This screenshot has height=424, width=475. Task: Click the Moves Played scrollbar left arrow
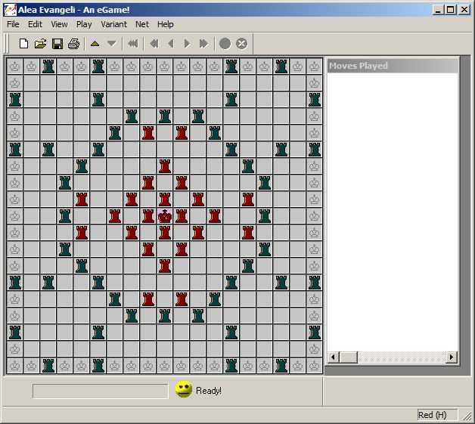(334, 357)
